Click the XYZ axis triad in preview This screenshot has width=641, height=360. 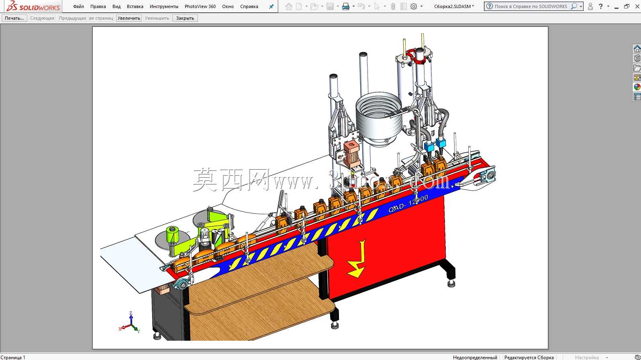(130, 323)
